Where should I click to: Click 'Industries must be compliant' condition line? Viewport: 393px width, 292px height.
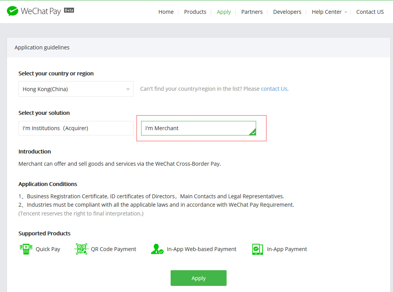tap(156, 205)
